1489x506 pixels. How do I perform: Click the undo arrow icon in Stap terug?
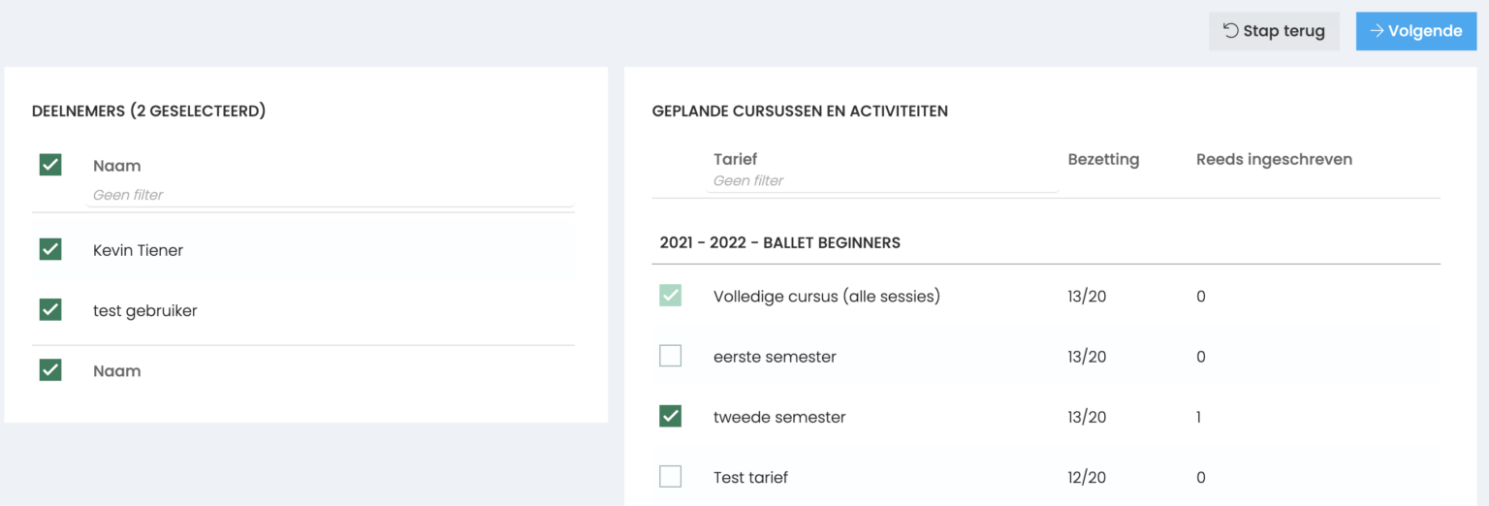coord(1230,31)
